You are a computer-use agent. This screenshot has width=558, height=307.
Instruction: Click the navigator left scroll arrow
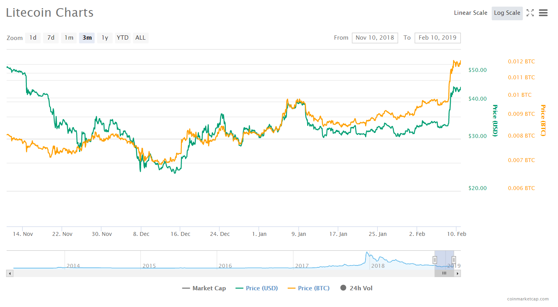(9, 273)
